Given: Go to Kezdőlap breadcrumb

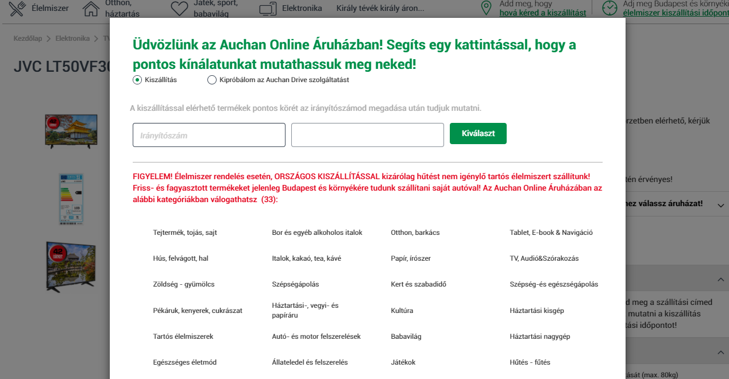Looking at the screenshot, I should point(28,38).
